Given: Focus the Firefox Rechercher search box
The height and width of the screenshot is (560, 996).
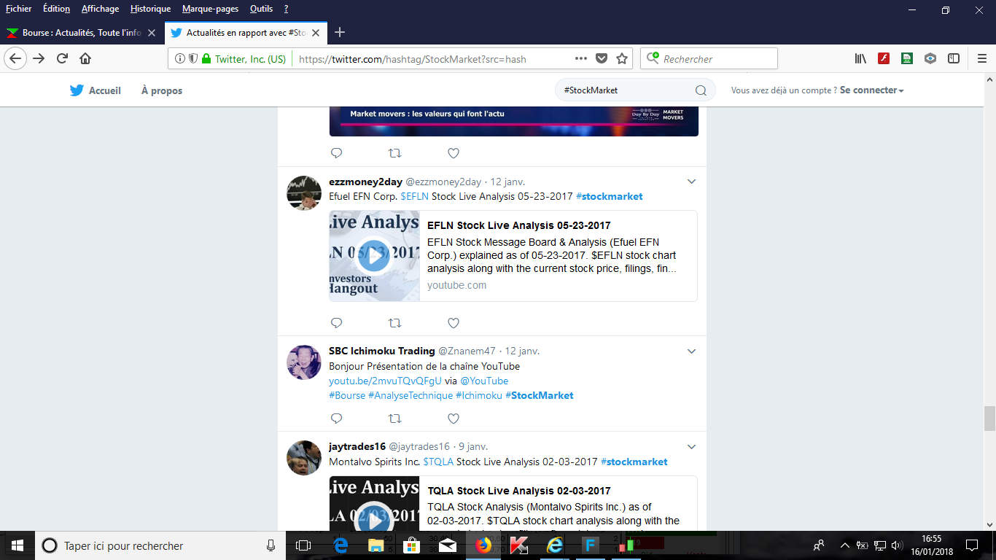Looking at the screenshot, I should (709, 59).
